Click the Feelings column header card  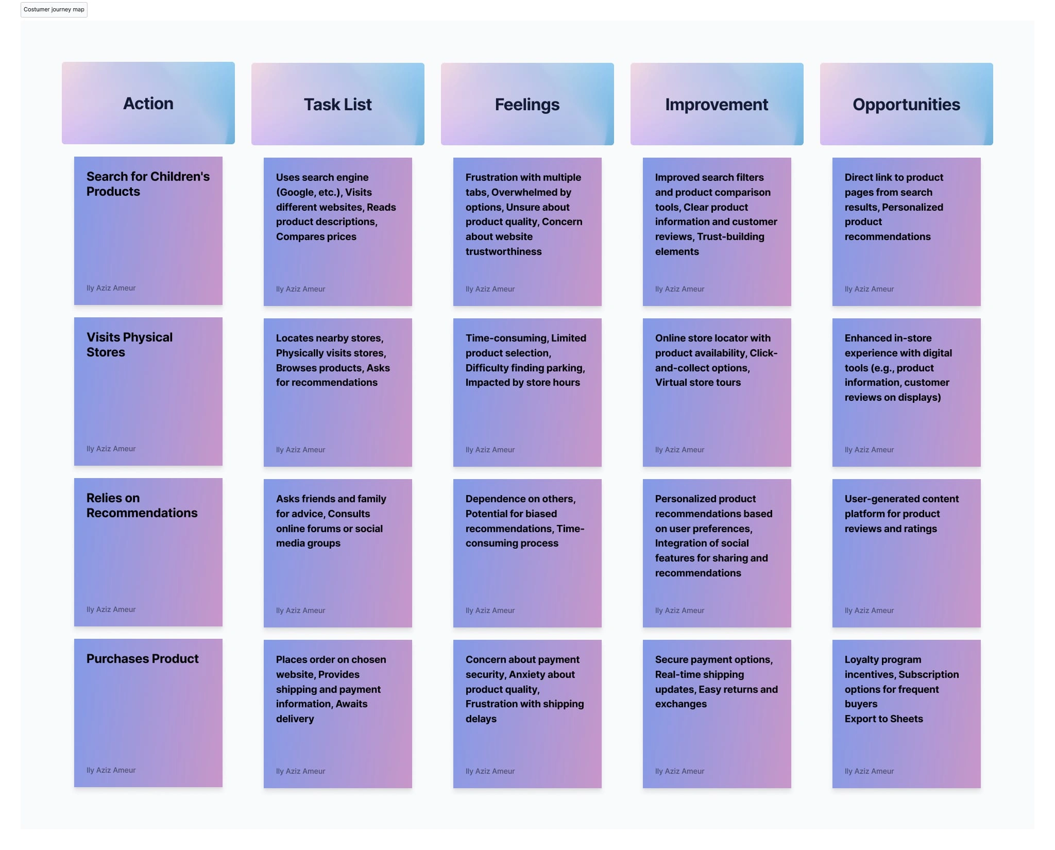[527, 103]
